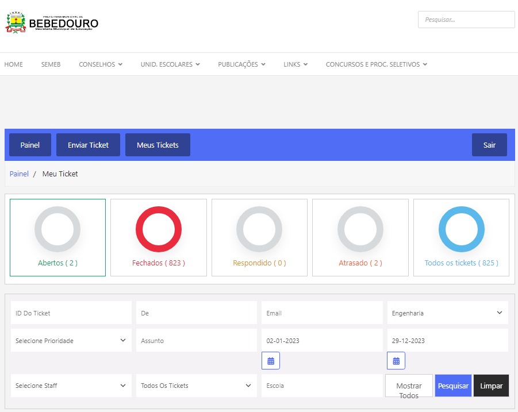Viewport: 518px width, 412px height.
Task: Open the Selecione Prioridade dropdown
Action: pos(71,341)
